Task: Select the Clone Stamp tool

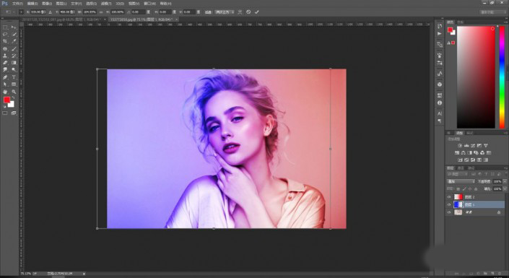Action: (5, 56)
